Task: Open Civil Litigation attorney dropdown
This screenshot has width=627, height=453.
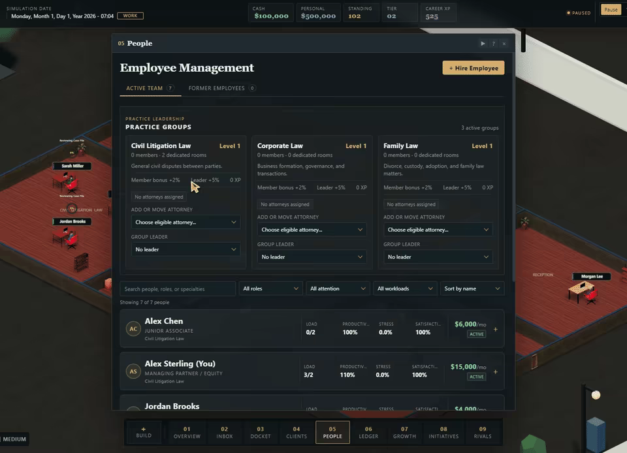Action: point(185,222)
